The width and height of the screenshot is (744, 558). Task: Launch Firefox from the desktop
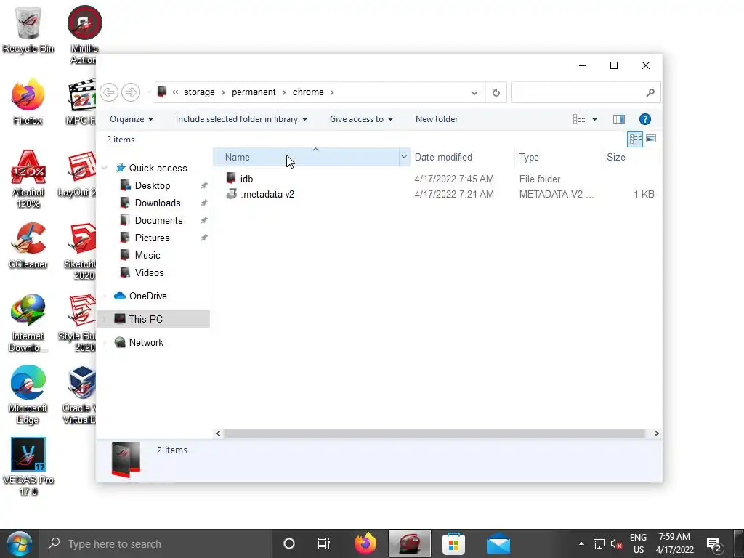coord(28,102)
